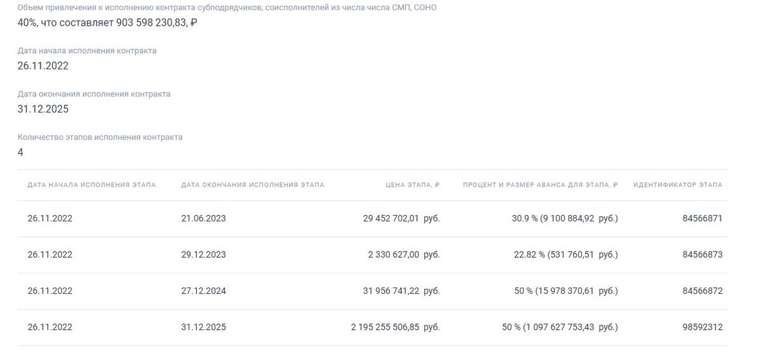Click the subcontractor volume value 903 598 230,83 ₽
The image size is (770, 353).
click(157, 22)
